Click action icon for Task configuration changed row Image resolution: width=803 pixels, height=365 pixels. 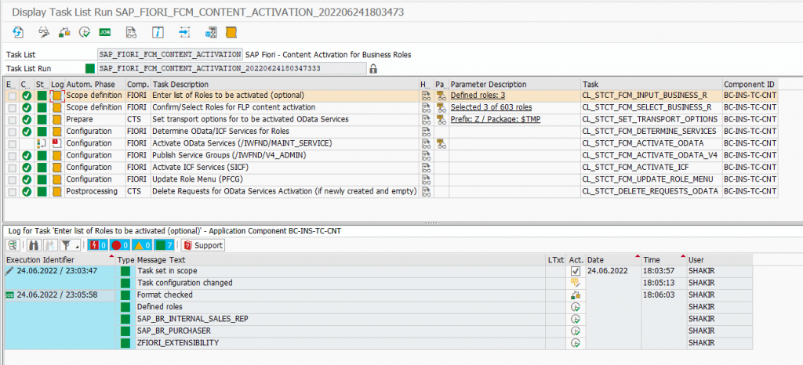[576, 283]
